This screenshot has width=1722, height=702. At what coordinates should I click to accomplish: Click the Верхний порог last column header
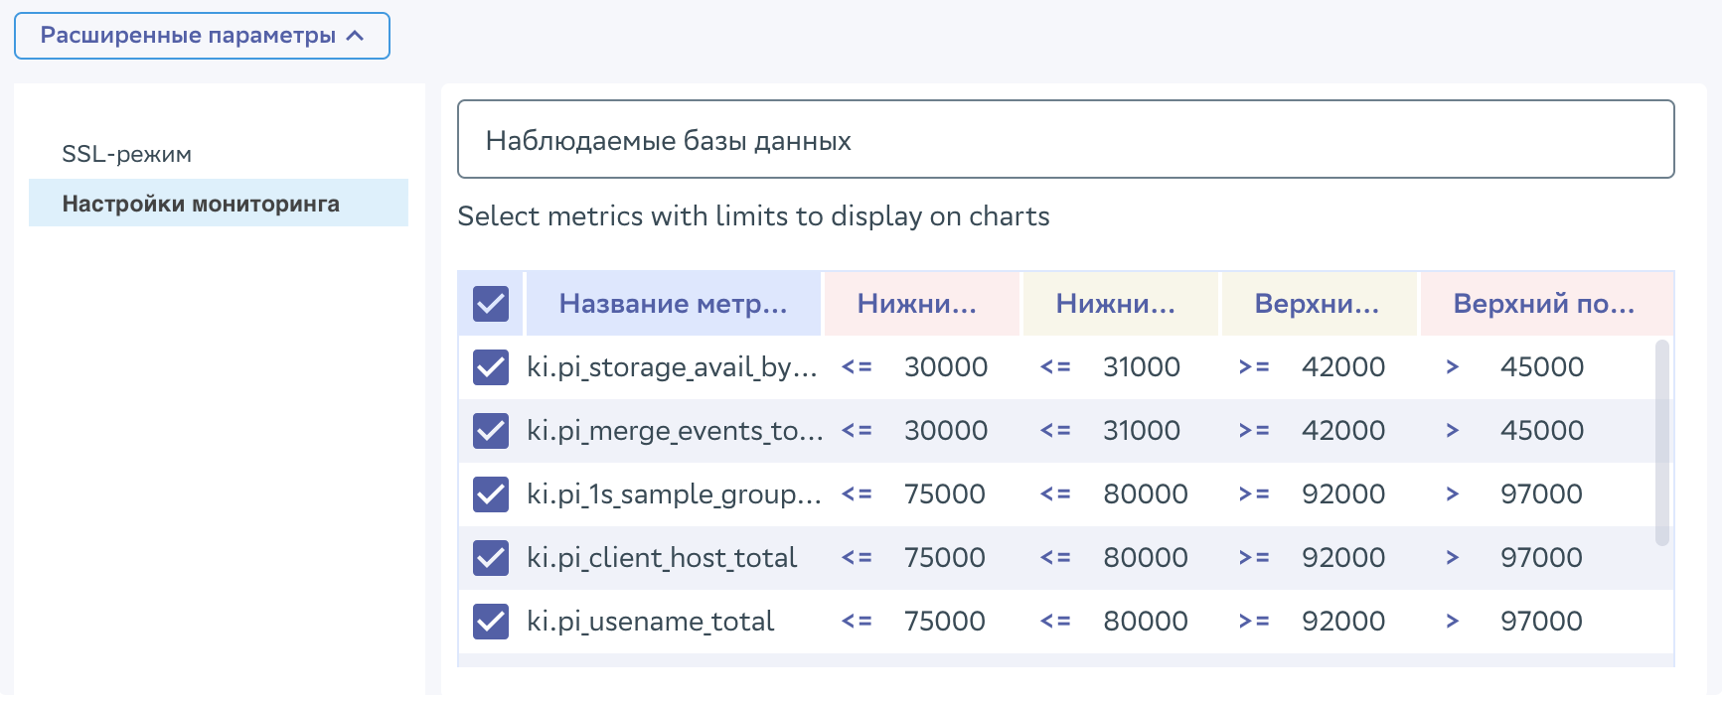pos(1544,304)
